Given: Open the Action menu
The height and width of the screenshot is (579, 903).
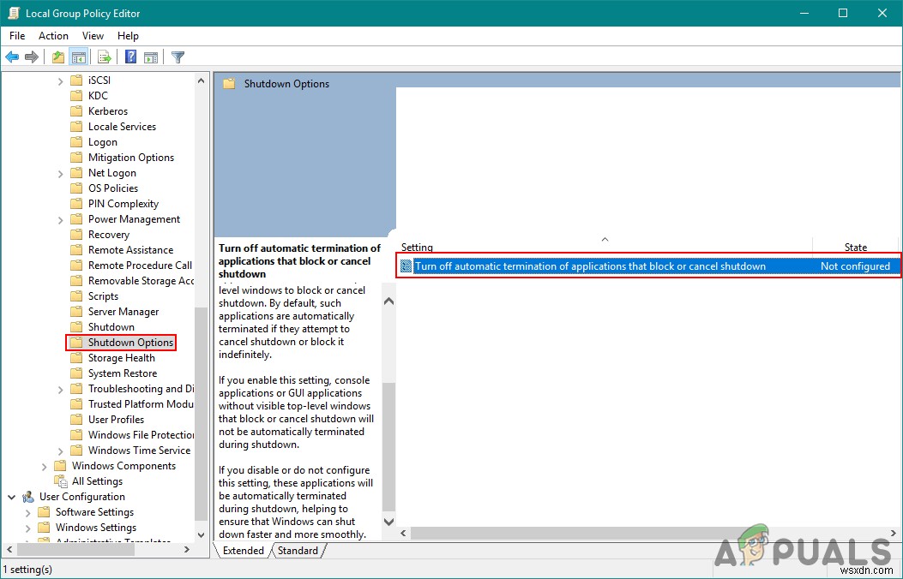Looking at the screenshot, I should coord(53,36).
